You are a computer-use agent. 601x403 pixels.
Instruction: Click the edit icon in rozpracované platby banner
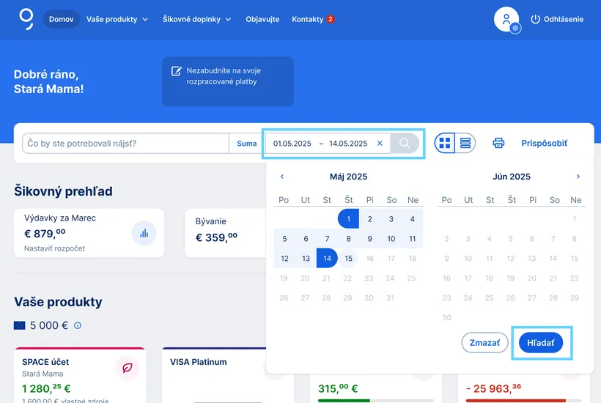point(177,71)
